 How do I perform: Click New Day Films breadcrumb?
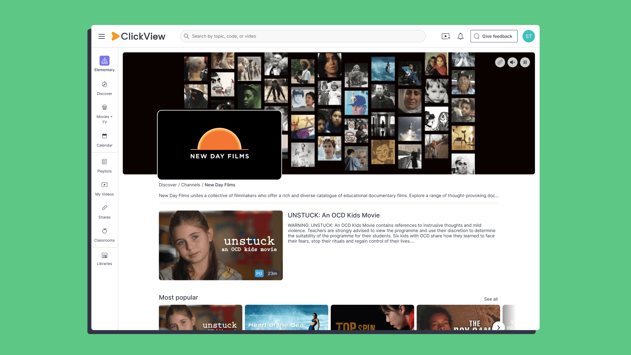click(220, 185)
